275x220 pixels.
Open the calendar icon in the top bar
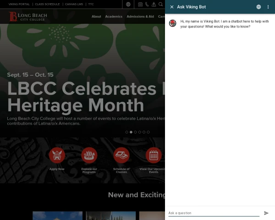point(140,5)
